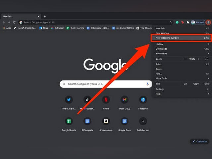The width and height of the screenshot is (212, 159).
Task: Click Copy in the Edit row
Action: (196, 84)
